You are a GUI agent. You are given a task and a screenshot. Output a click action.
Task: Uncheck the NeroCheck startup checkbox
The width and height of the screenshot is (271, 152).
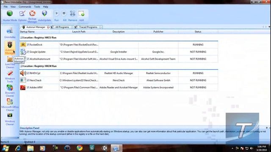[x=28, y=80]
